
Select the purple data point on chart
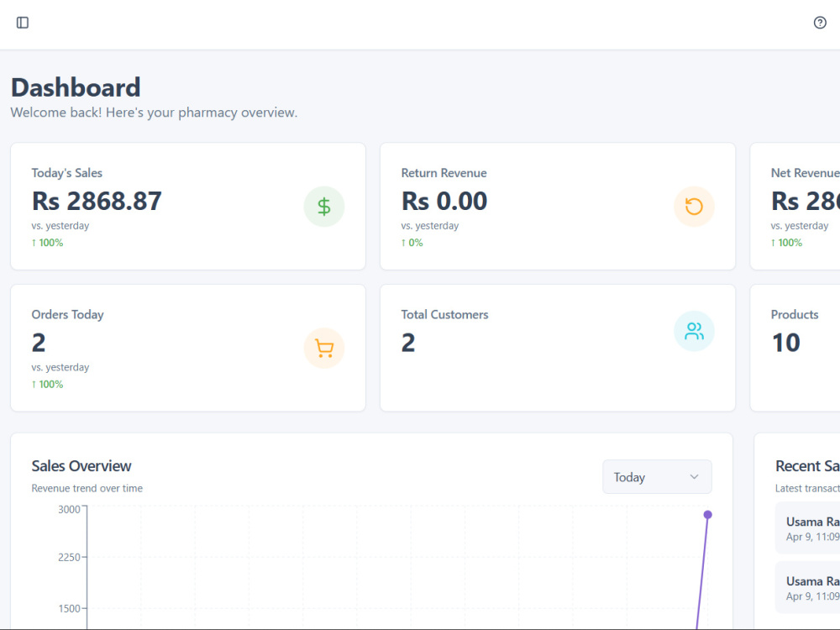coord(707,515)
